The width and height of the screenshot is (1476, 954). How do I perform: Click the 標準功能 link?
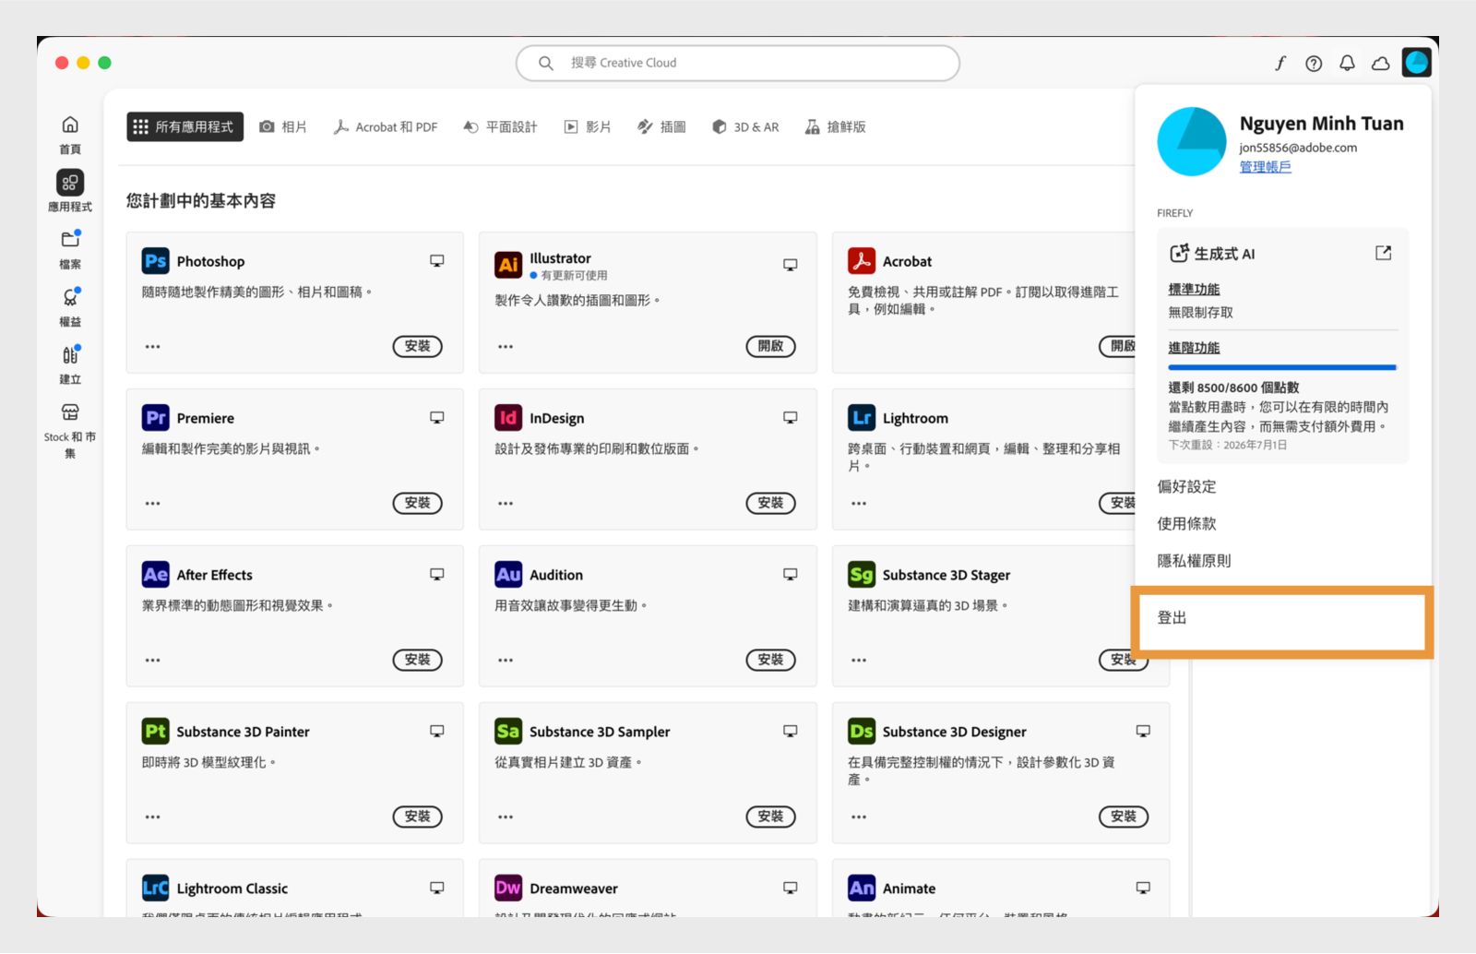pos(1194,290)
